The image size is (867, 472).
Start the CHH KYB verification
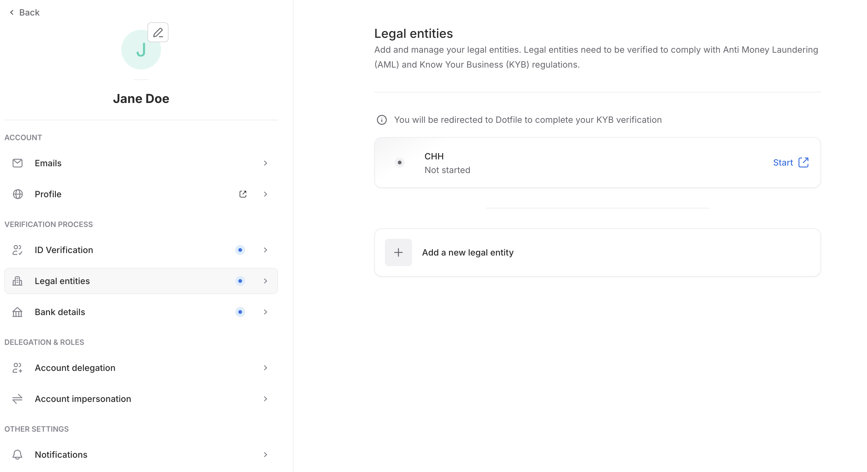click(791, 163)
